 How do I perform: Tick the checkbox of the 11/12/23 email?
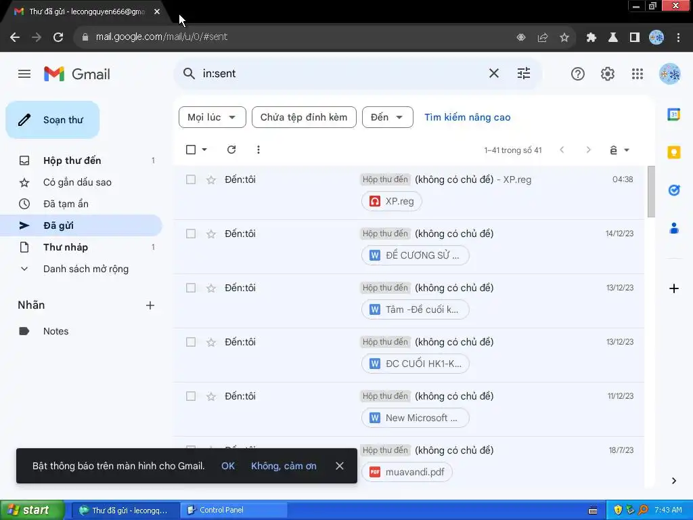(x=190, y=396)
